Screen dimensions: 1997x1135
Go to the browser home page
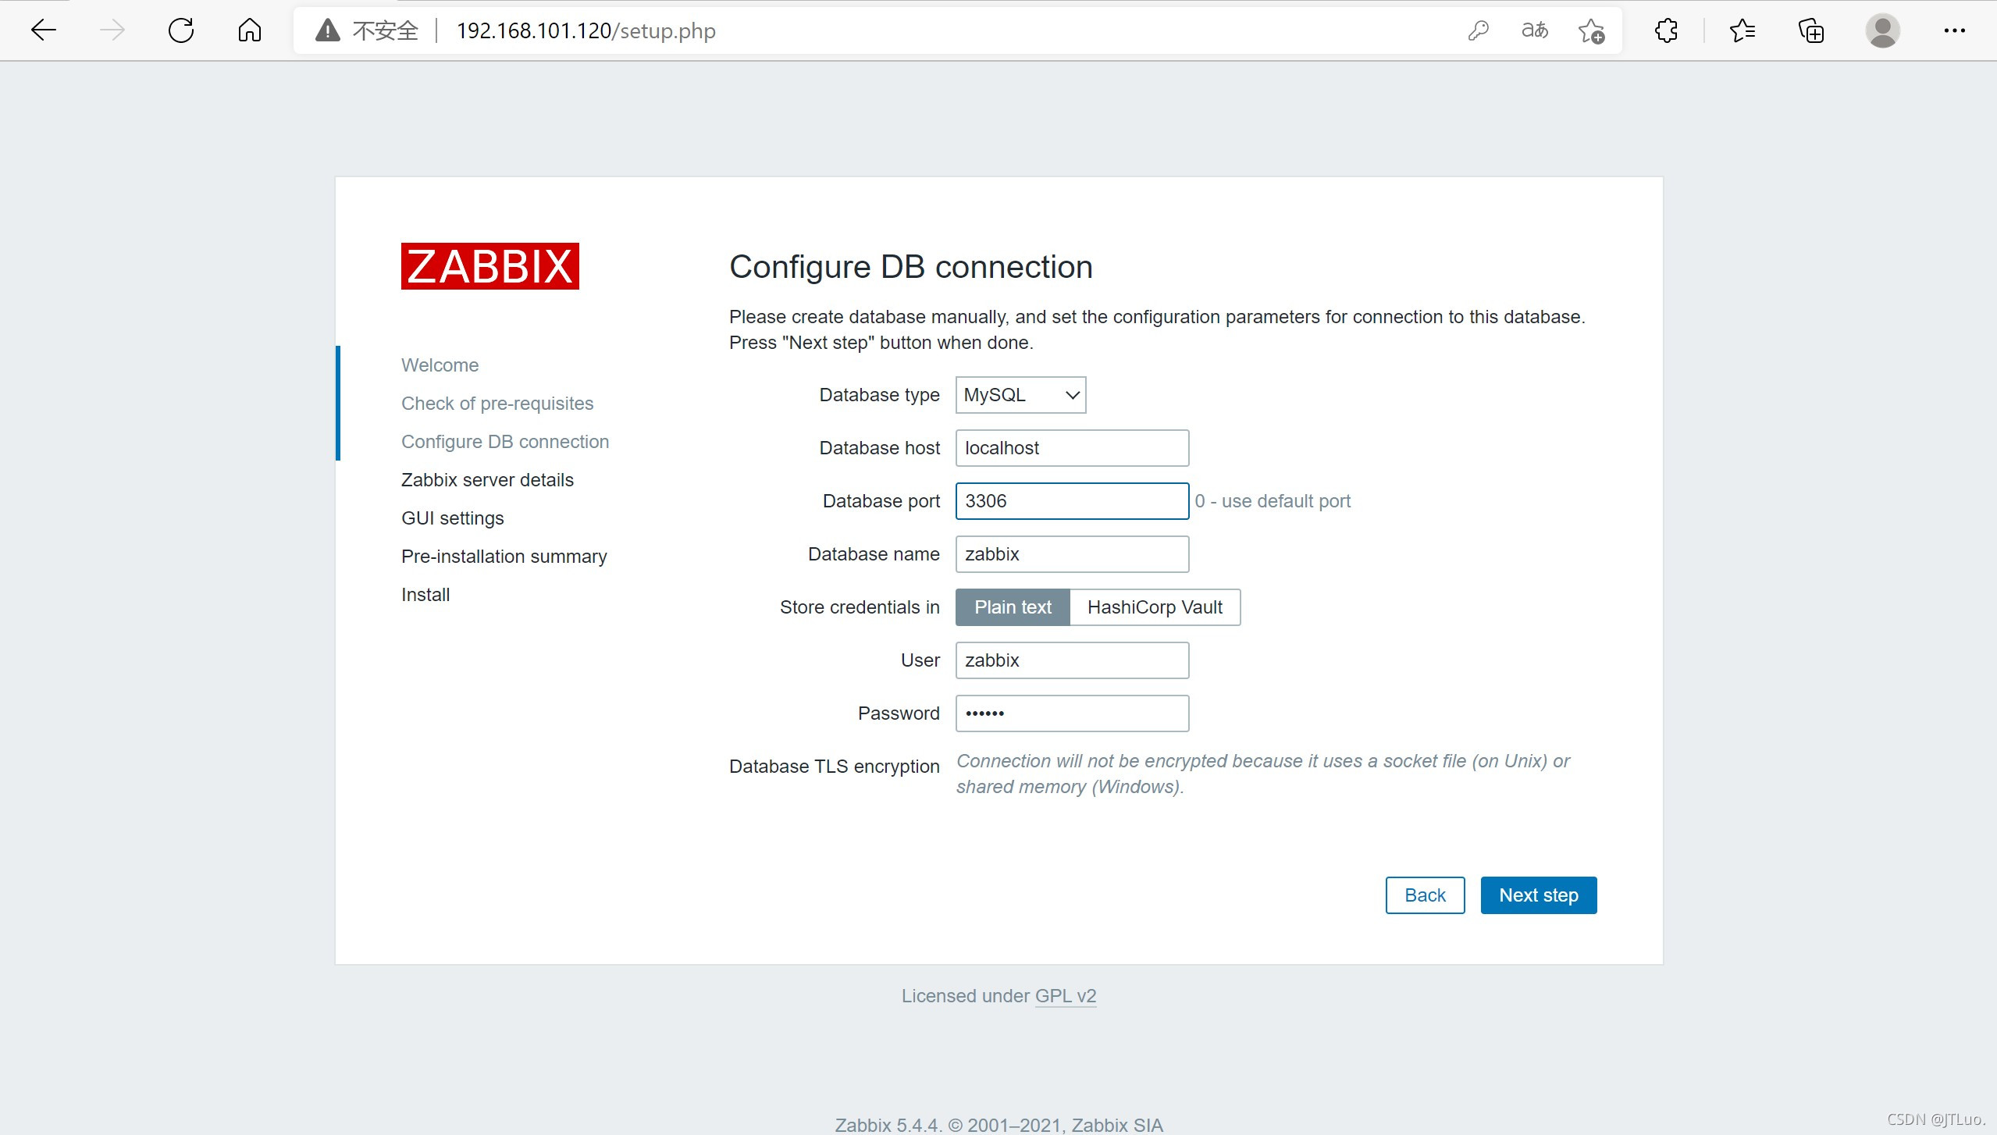tap(250, 30)
